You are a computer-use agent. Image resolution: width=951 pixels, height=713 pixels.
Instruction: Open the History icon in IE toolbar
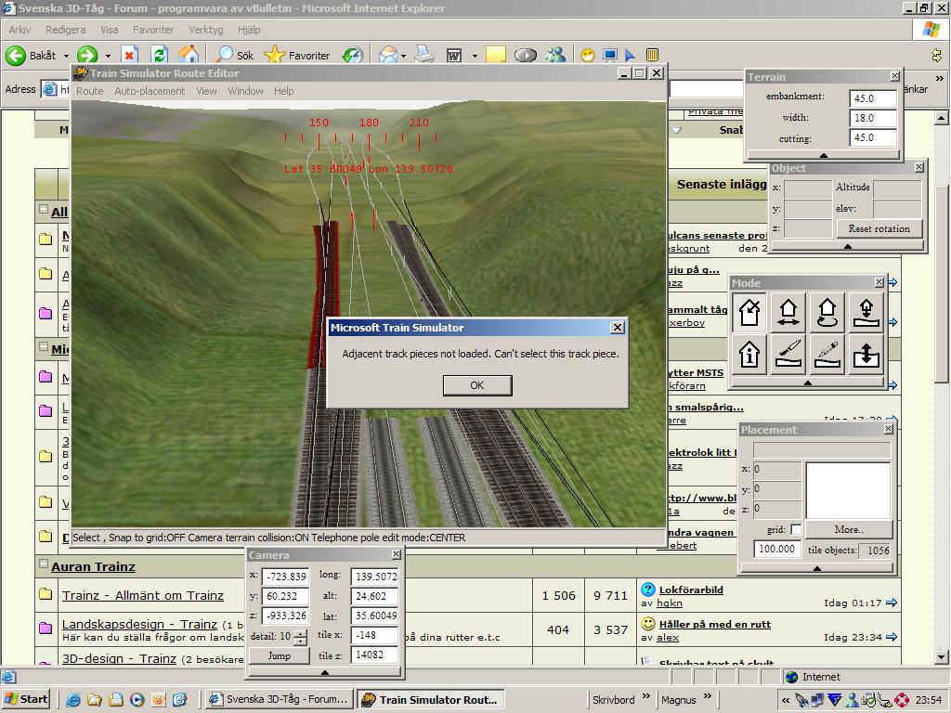352,55
